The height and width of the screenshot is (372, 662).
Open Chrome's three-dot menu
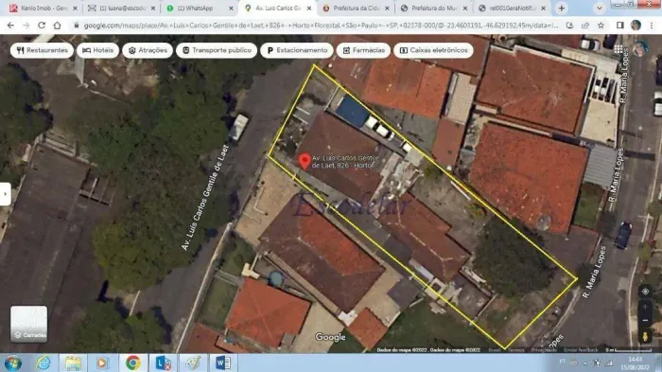click(652, 26)
